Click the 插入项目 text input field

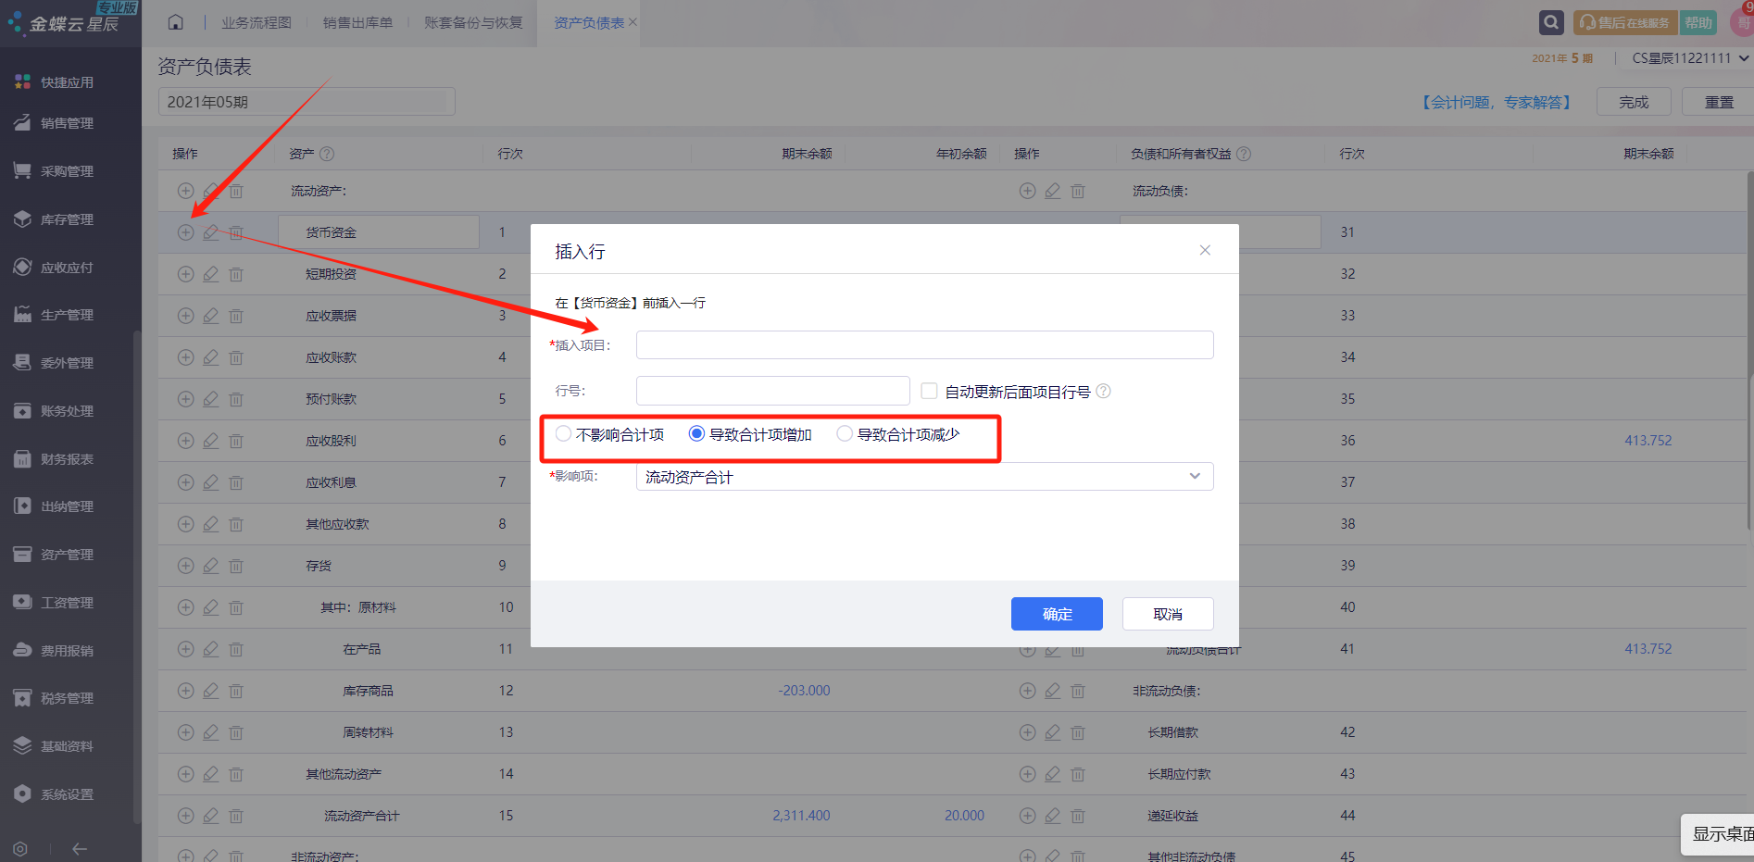click(924, 344)
